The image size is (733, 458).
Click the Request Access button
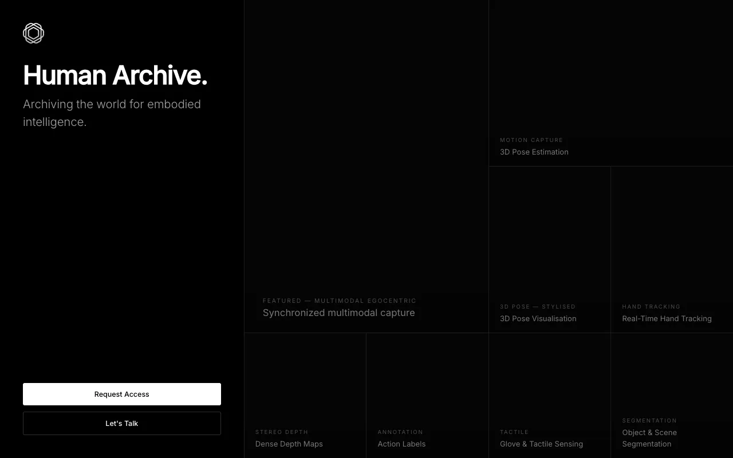pyautogui.click(x=121, y=394)
